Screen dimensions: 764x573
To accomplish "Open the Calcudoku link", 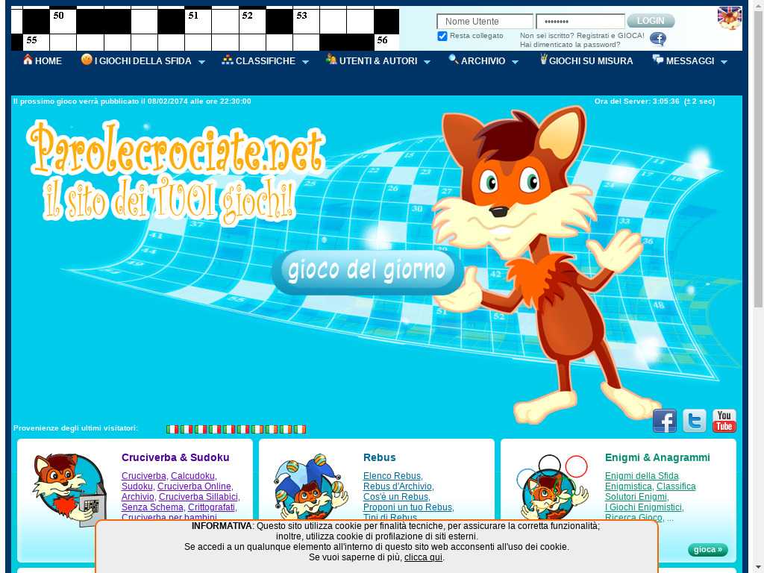I will click(x=192, y=476).
